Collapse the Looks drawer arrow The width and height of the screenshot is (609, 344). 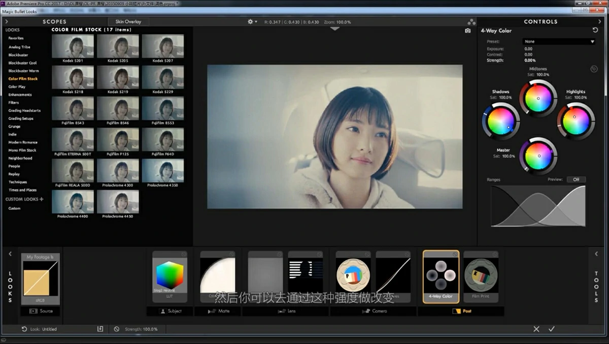pos(10,253)
